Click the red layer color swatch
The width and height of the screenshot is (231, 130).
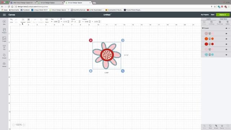pyautogui.click(x=213, y=44)
